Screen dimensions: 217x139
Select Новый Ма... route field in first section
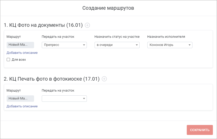pyautogui.click(x=20, y=45)
